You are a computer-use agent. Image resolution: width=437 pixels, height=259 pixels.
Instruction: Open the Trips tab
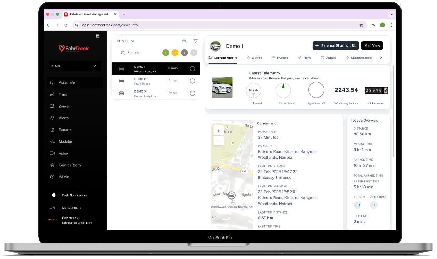(304, 58)
